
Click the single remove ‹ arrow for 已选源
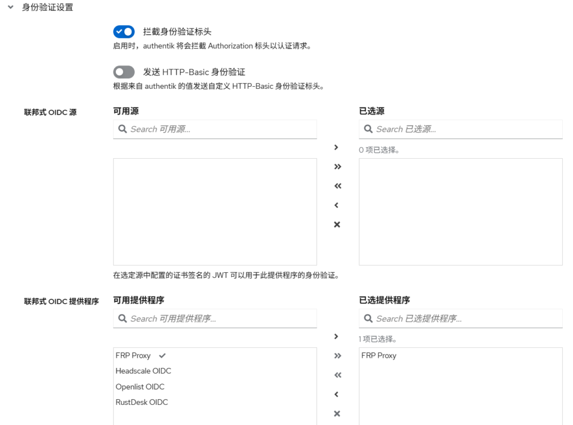(337, 205)
